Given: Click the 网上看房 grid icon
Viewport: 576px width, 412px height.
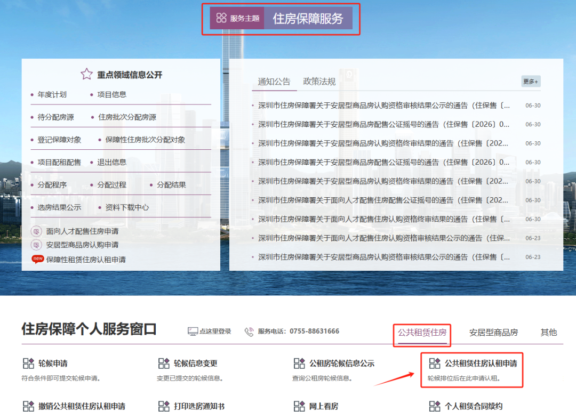Looking at the screenshot, I should (x=299, y=406).
